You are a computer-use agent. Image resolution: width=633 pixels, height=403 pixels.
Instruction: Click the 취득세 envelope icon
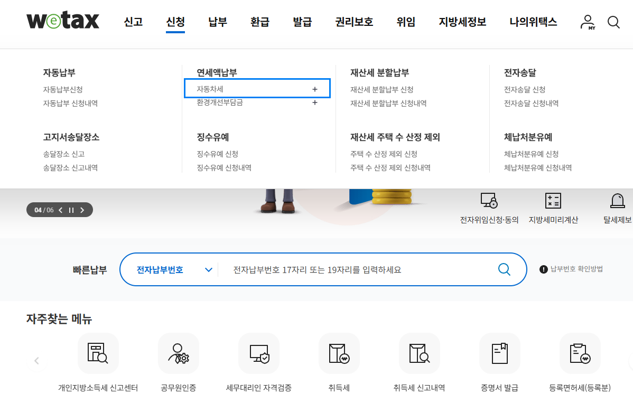coord(339,353)
